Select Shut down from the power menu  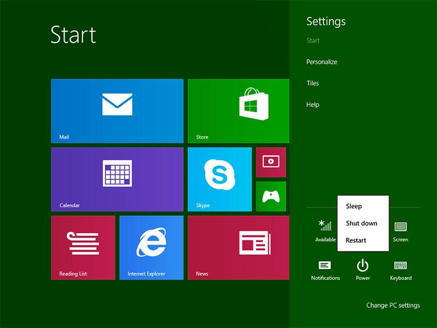click(x=362, y=223)
